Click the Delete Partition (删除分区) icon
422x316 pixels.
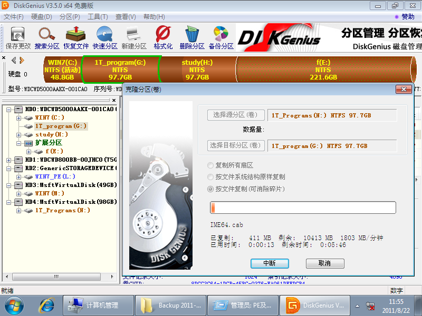192,37
